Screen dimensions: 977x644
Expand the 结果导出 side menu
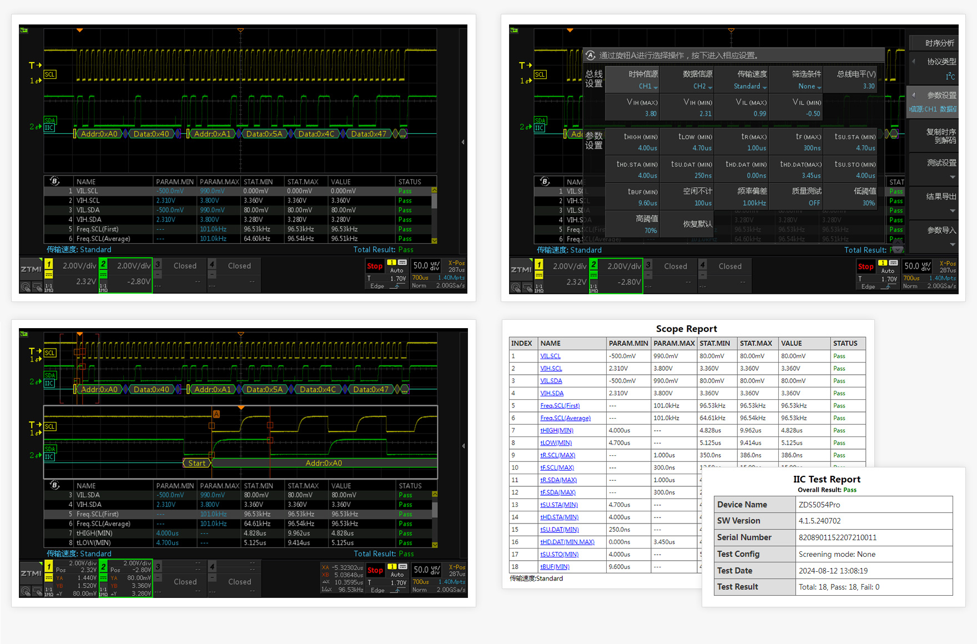coord(940,202)
